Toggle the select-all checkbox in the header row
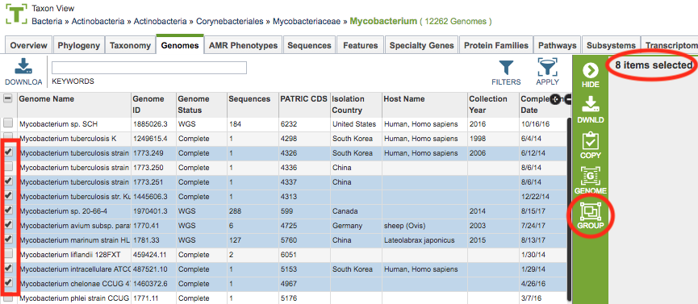Image resolution: width=698 pixels, height=304 pixels. pos(8,98)
